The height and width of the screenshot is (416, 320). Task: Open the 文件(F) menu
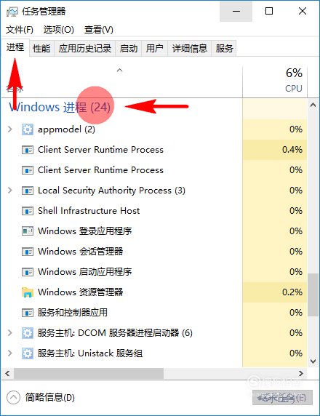20,29
